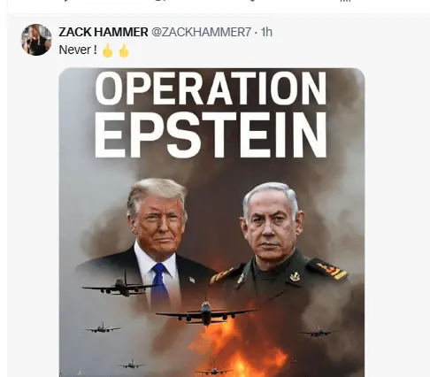
Task: Click the cut-off reply icon above the tweet
Action: click(66, 1)
